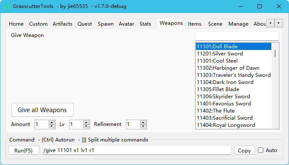Switch to the Artifacts tab
The height and width of the screenshot is (165, 289).
point(62,24)
